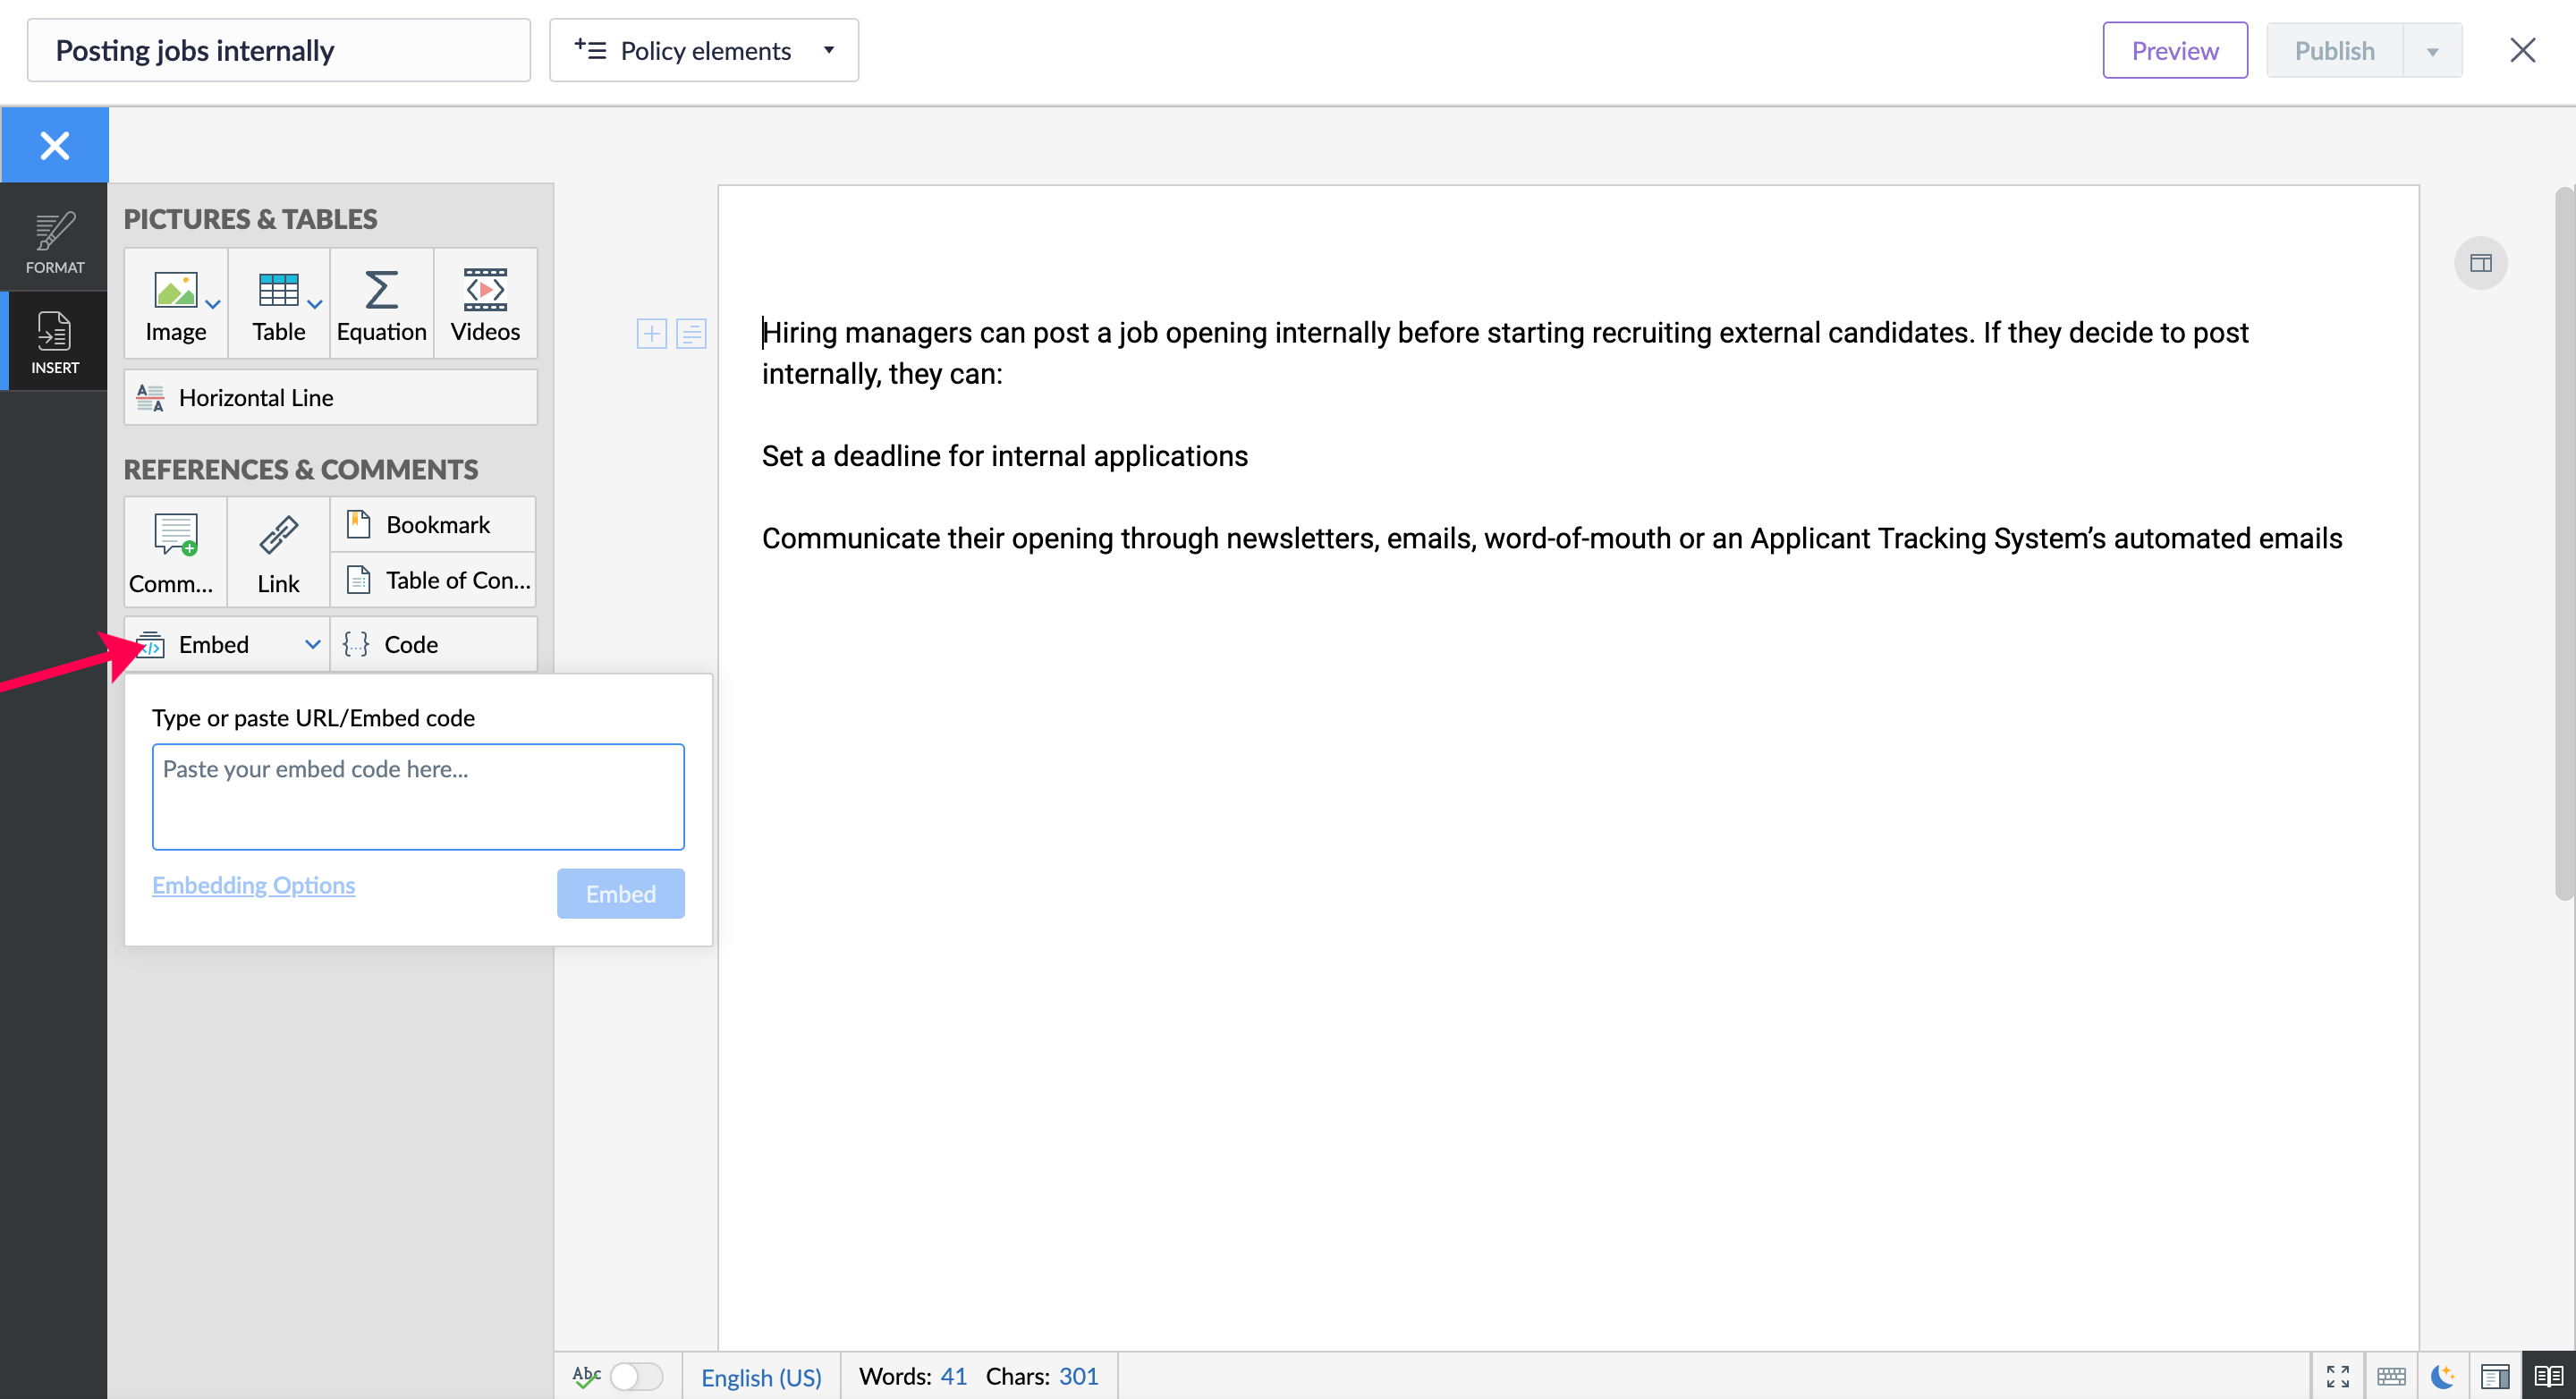Toggle night mode moon icon

tap(2442, 1376)
